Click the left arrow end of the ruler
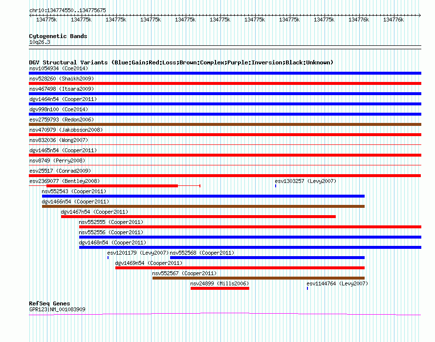Screen dimensions: 435x342 [x=30, y=15]
